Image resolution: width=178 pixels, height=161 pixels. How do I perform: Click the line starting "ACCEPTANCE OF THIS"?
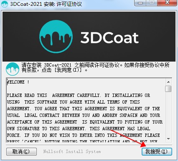point(85,122)
